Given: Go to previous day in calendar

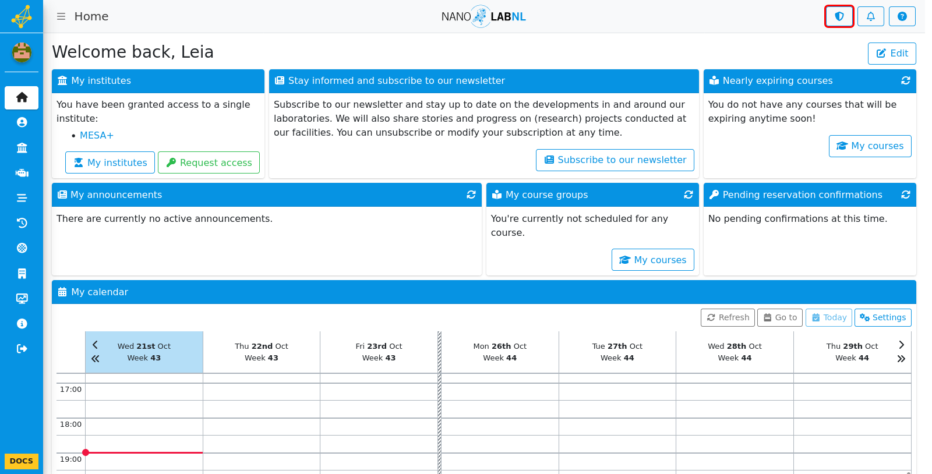Looking at the screenshot, I should click(x=96, y=345).
